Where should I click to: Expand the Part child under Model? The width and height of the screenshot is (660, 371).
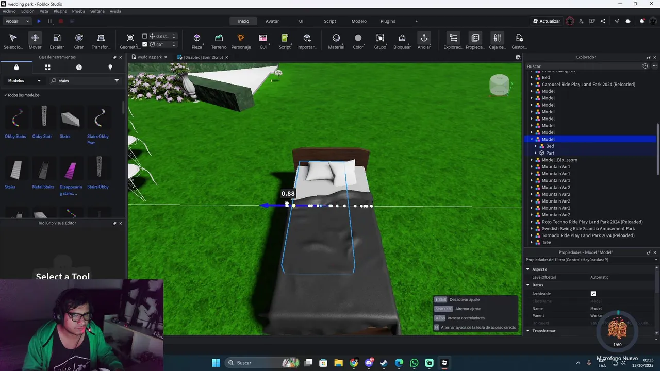point(536,153)
